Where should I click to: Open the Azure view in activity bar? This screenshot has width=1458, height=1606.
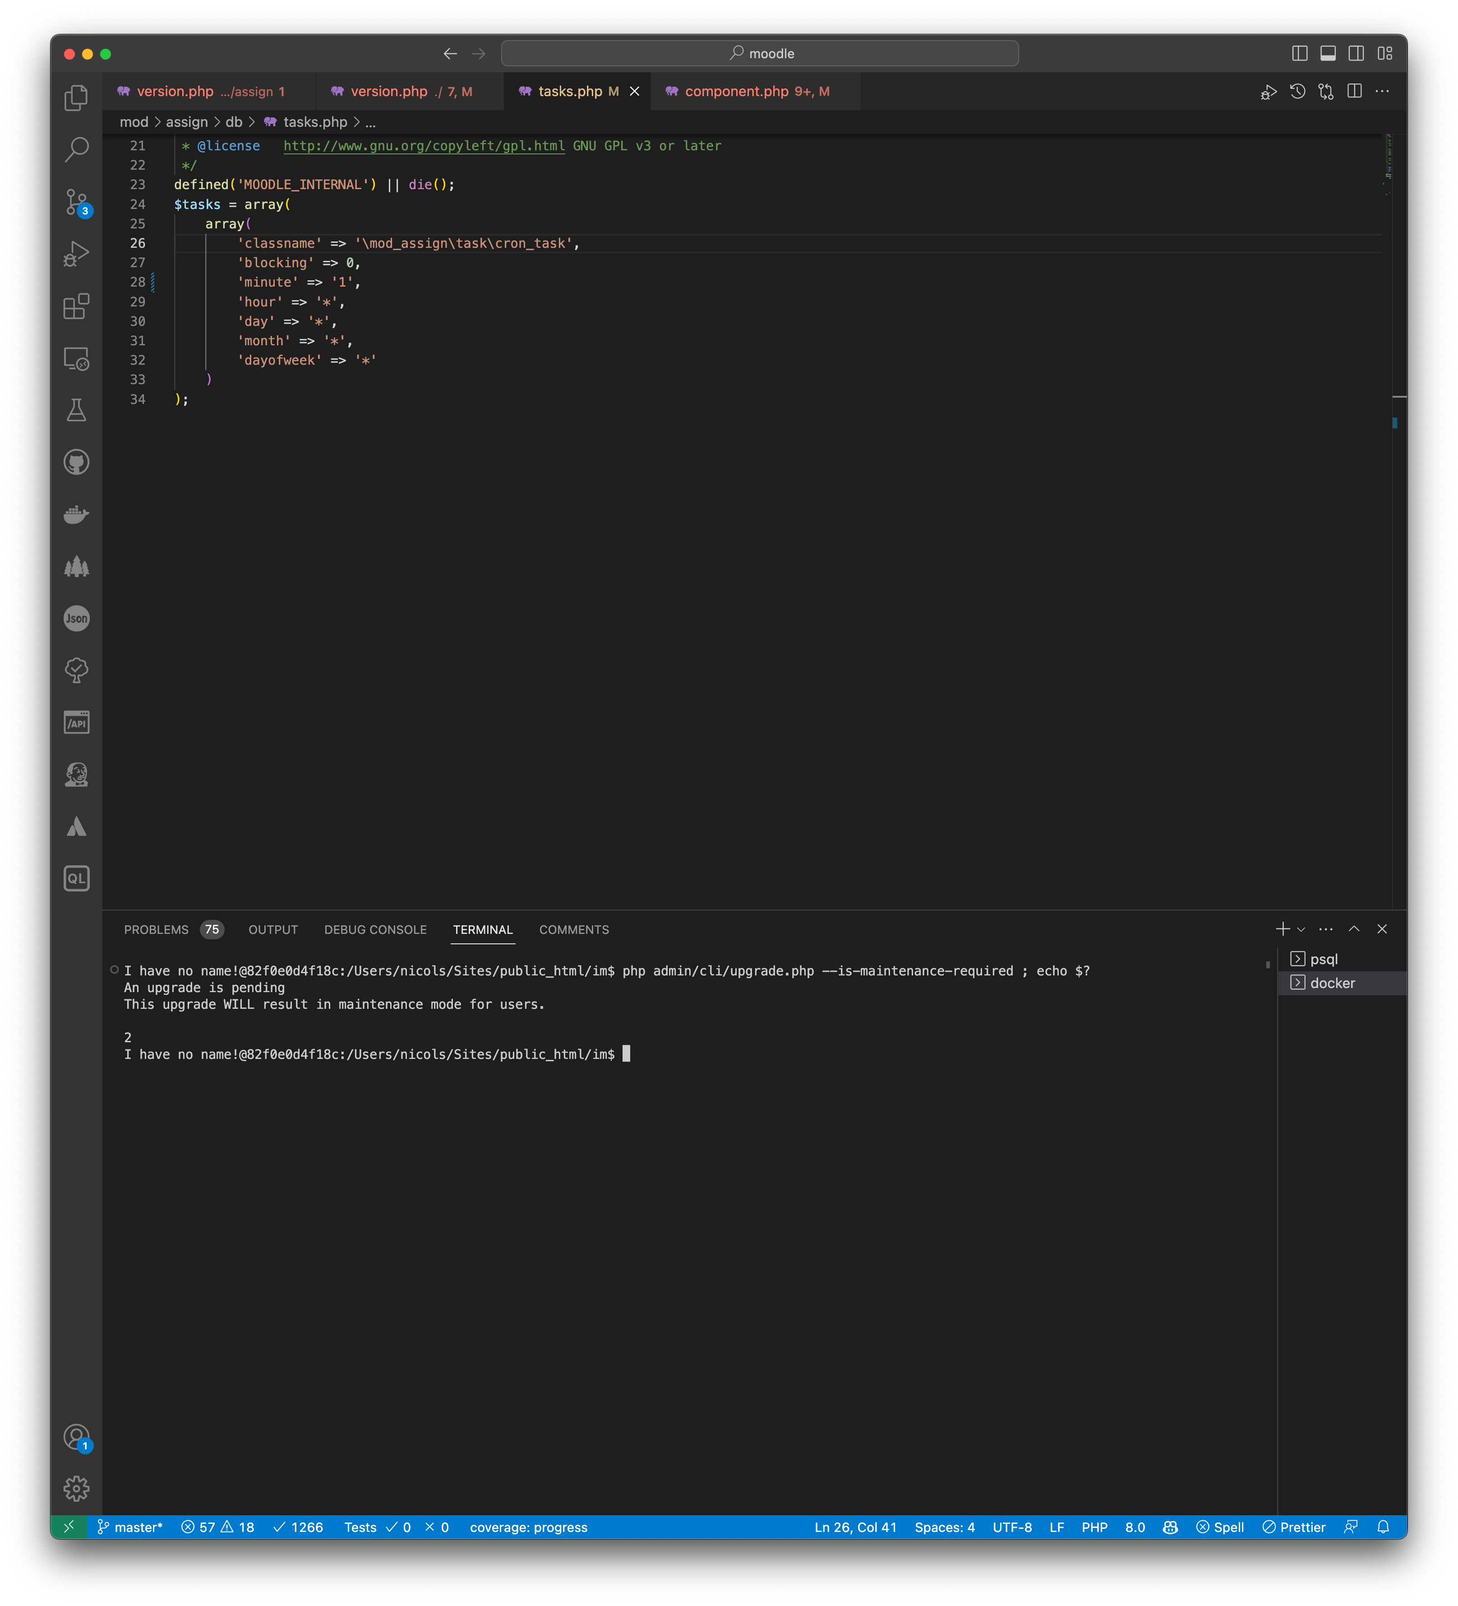click(x=76, y=827)
